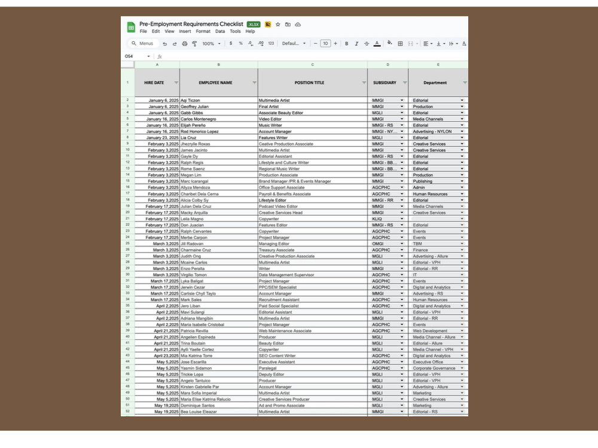Open borders tool icon
The width and height of the screenshot is (598, 448).
click(400, 44)
